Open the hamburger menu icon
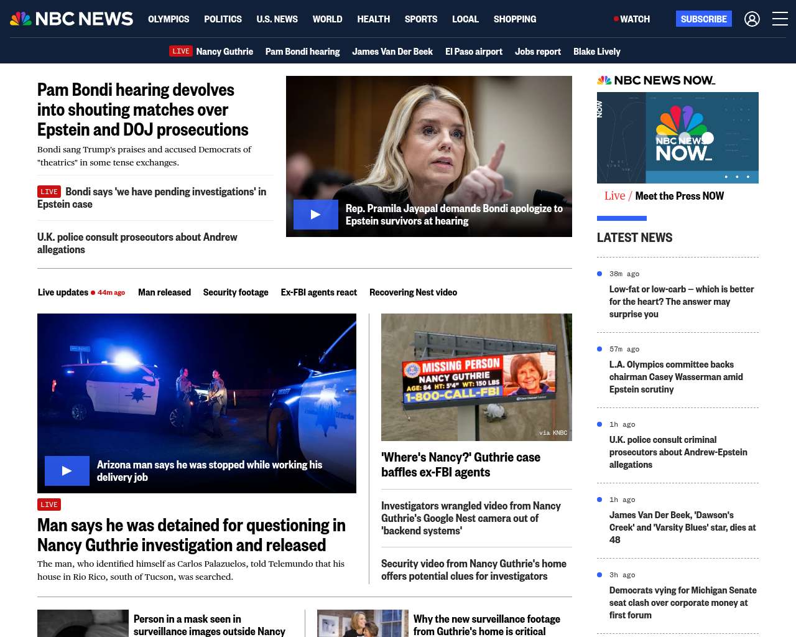The width and height of the screenshot is (796, 637). 780,19
